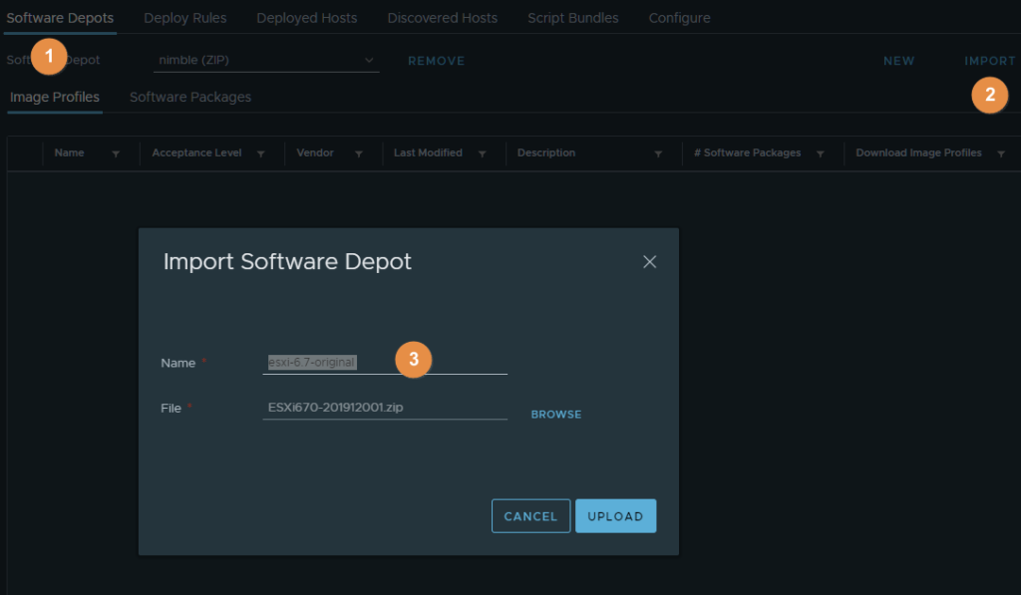Click the depot Name input field
Image resolution: width=1021 pixels, height=595 pixels.
[x=384, y=363]
